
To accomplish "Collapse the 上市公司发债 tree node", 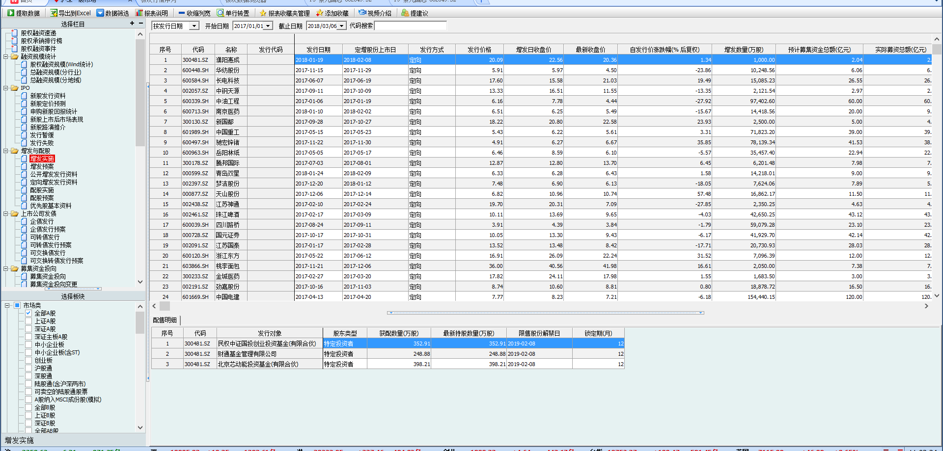I will [x=6, y=213].
